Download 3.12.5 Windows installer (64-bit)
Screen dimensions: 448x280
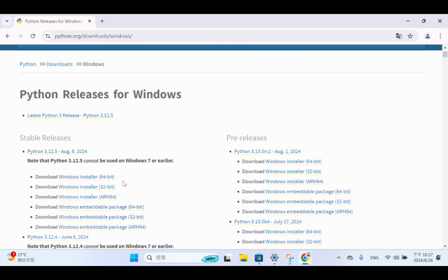point(87,177)
